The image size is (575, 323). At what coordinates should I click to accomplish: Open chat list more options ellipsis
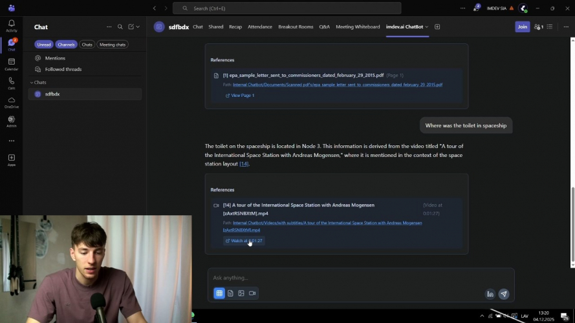coord(109,26)
